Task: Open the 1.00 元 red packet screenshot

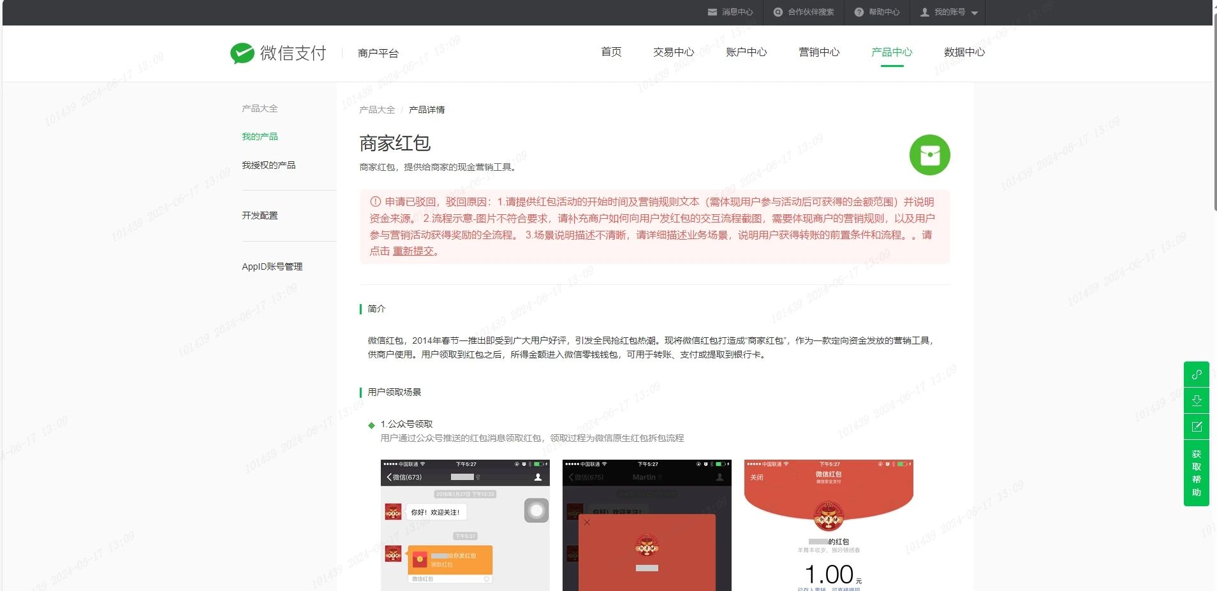Action: click(829, 525)
